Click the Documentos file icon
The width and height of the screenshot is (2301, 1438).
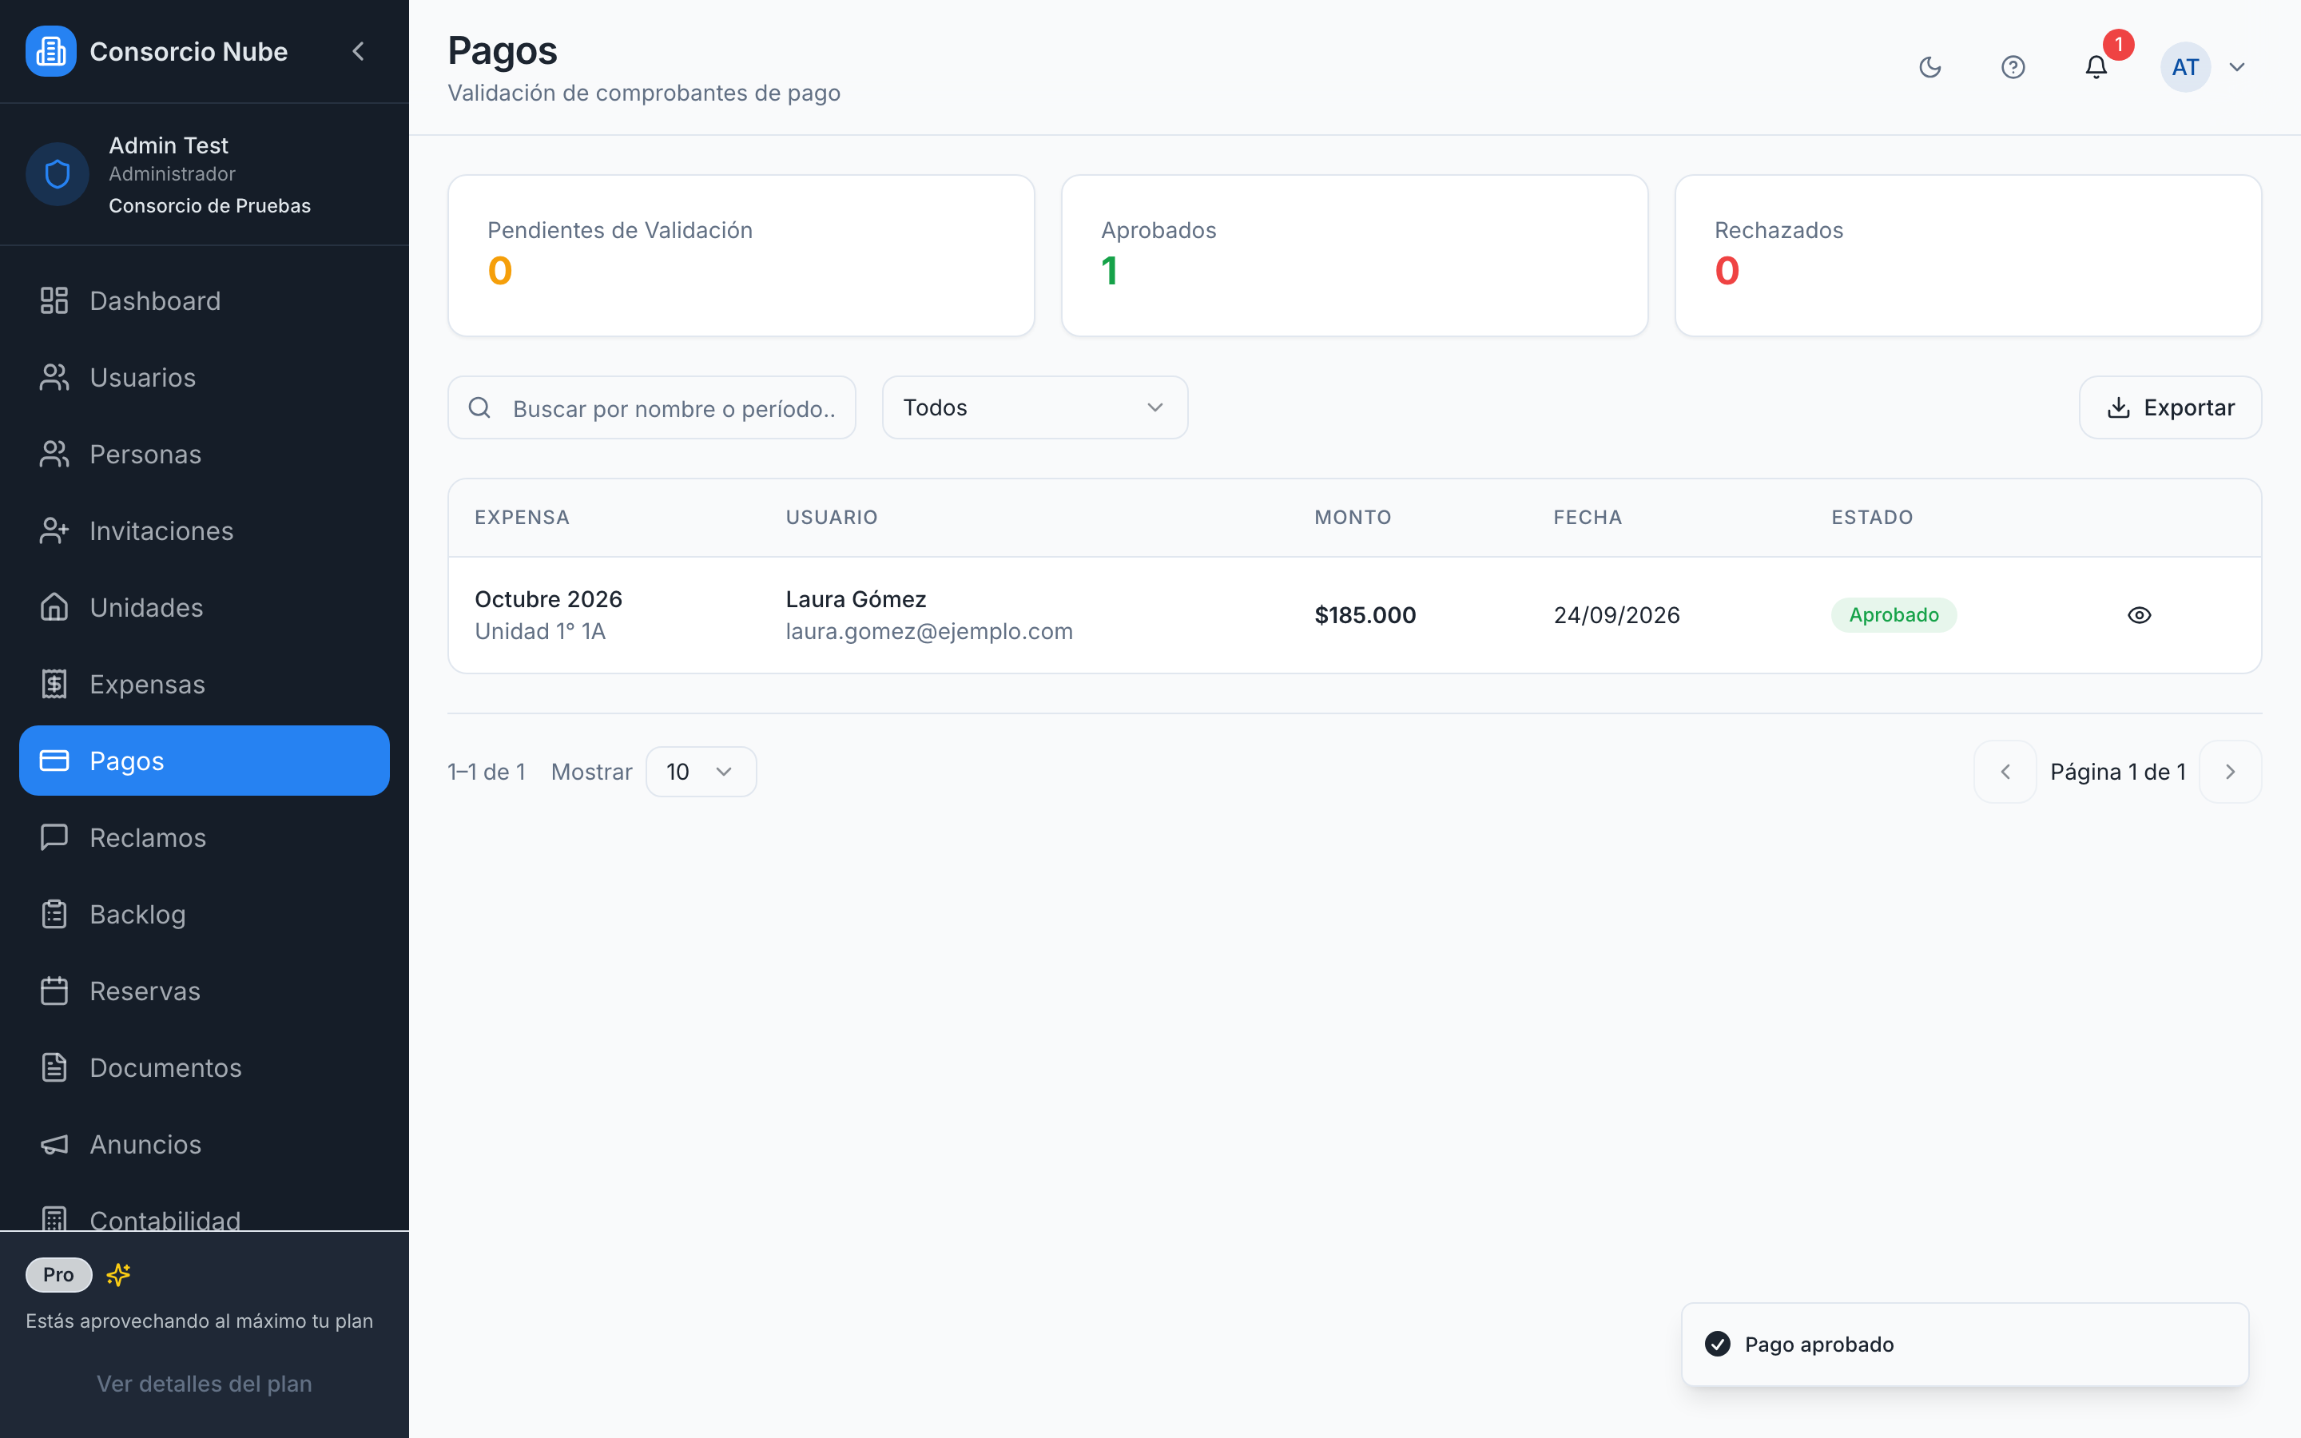point(54,1067)
